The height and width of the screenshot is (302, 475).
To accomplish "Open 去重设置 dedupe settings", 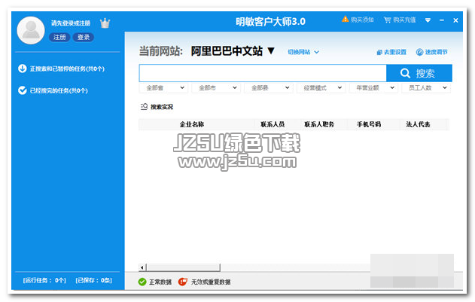I will [x=395, y=52].
